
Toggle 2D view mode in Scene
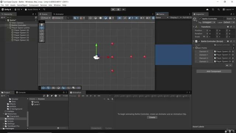[x=119, y=18]
